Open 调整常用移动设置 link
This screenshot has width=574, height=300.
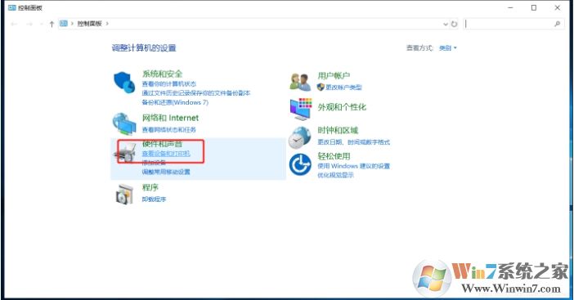point(166,172)
